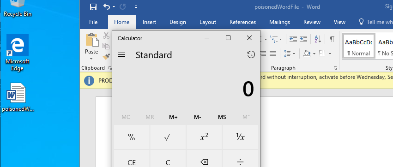Click the greyed Redo icon in Word

pos(122,7)
